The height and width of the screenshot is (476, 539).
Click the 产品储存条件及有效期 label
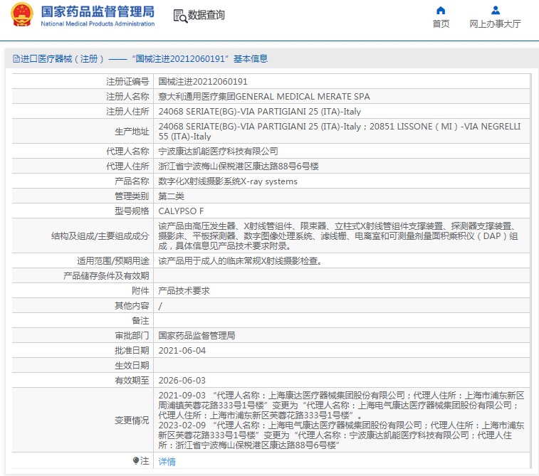click(106, 276)
